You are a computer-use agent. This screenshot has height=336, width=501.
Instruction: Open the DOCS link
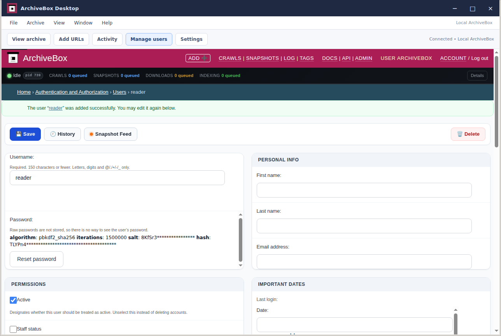(x=330, y=58)
